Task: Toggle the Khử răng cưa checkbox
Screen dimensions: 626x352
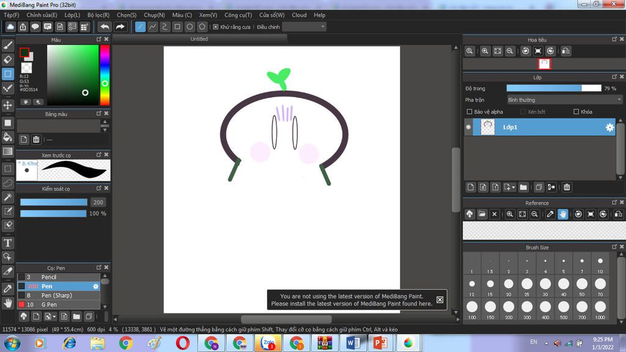Action: click(216, 27)
